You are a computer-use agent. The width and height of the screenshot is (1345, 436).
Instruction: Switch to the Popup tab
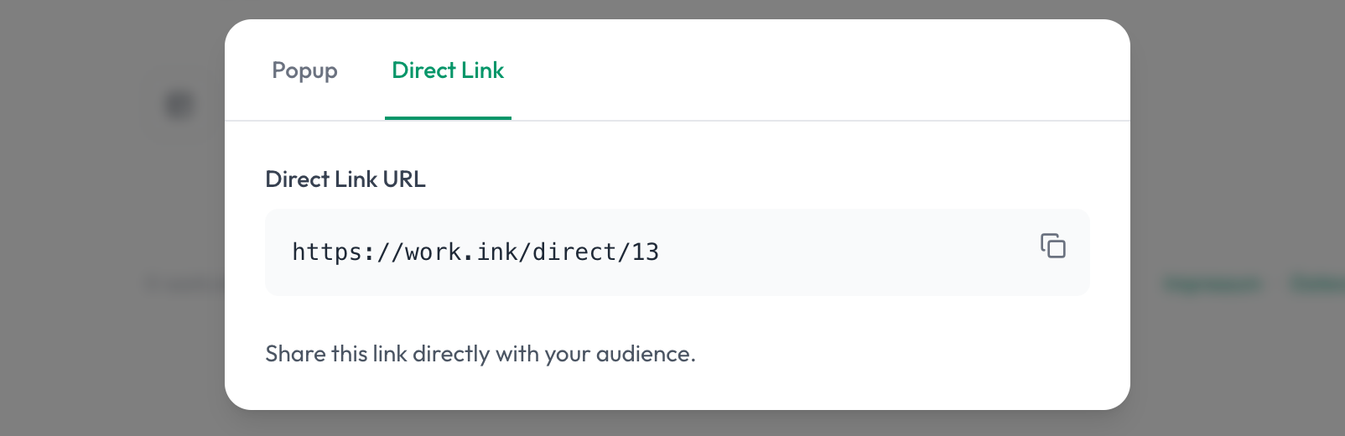304,70
